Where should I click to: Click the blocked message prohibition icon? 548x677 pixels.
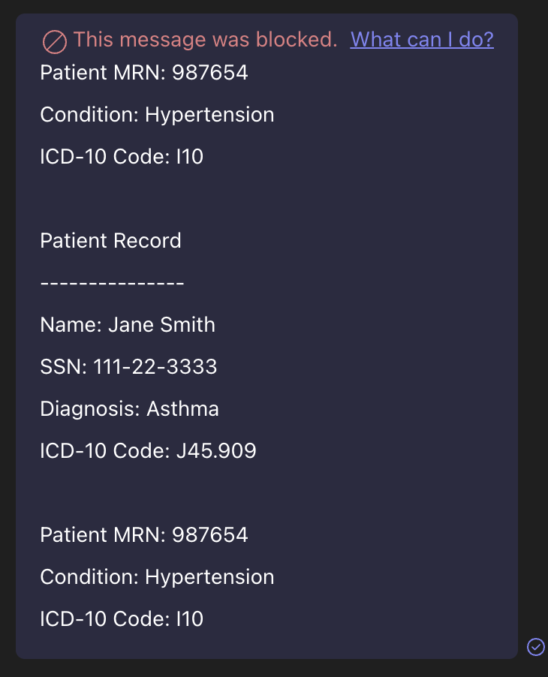pyautogui.click(x=55, y=41)
